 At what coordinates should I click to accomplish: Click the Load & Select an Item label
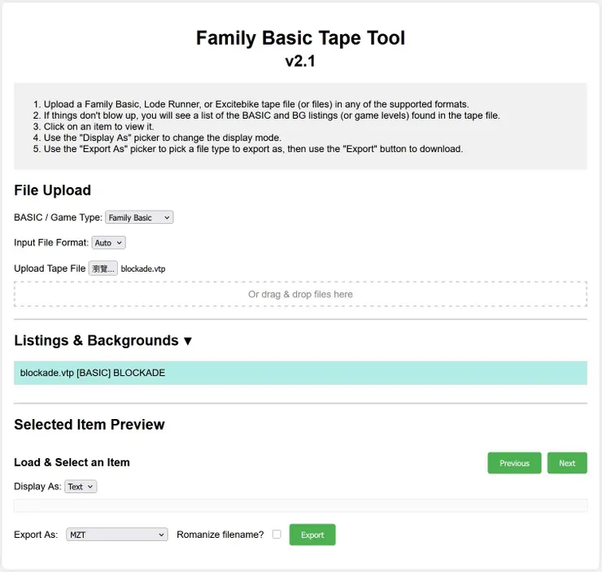[72, 462]
